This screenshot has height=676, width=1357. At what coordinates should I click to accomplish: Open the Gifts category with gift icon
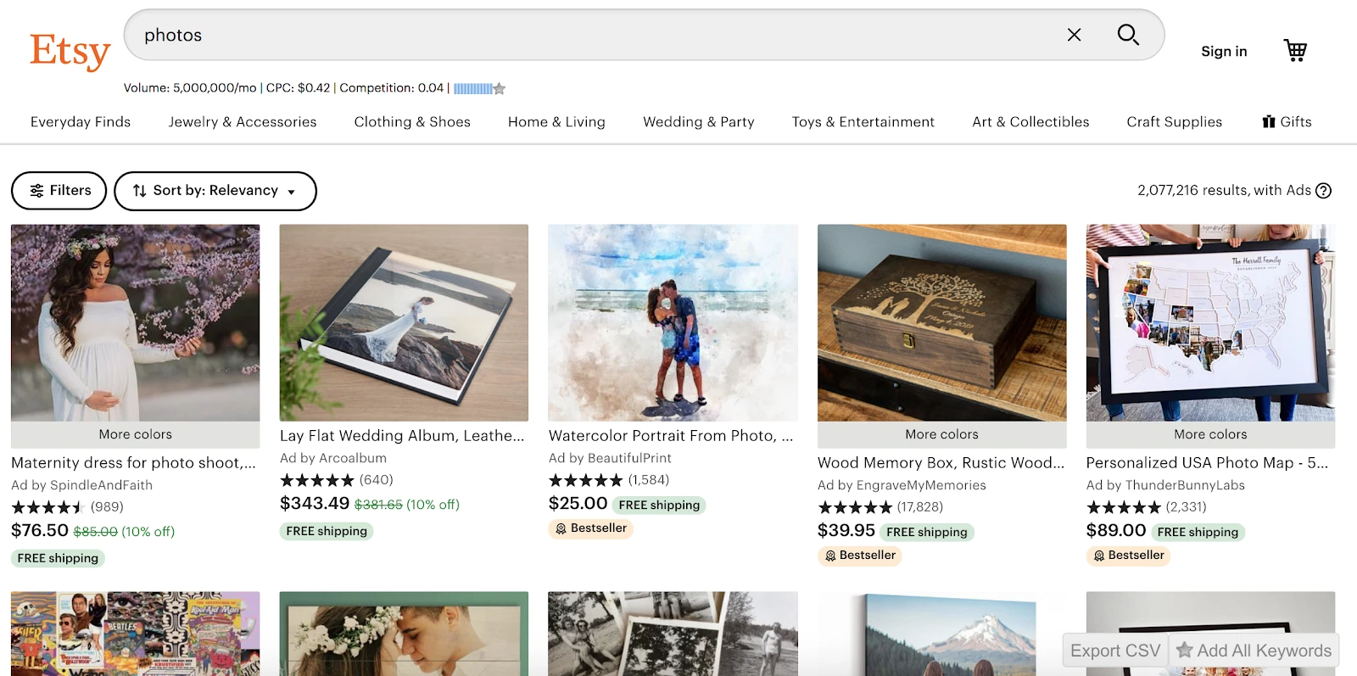tap(1287, 122)
